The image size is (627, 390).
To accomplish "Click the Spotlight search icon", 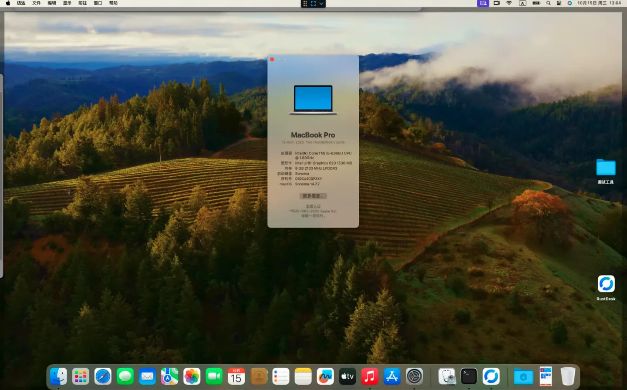I will (548, 3).
